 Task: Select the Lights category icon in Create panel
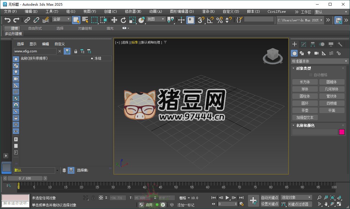pyautogui.click(x=309, y=53)
